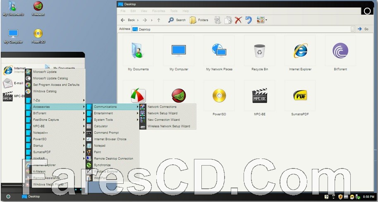Open My Network Places icon
The image size is (378, 202).
[219, 50]
